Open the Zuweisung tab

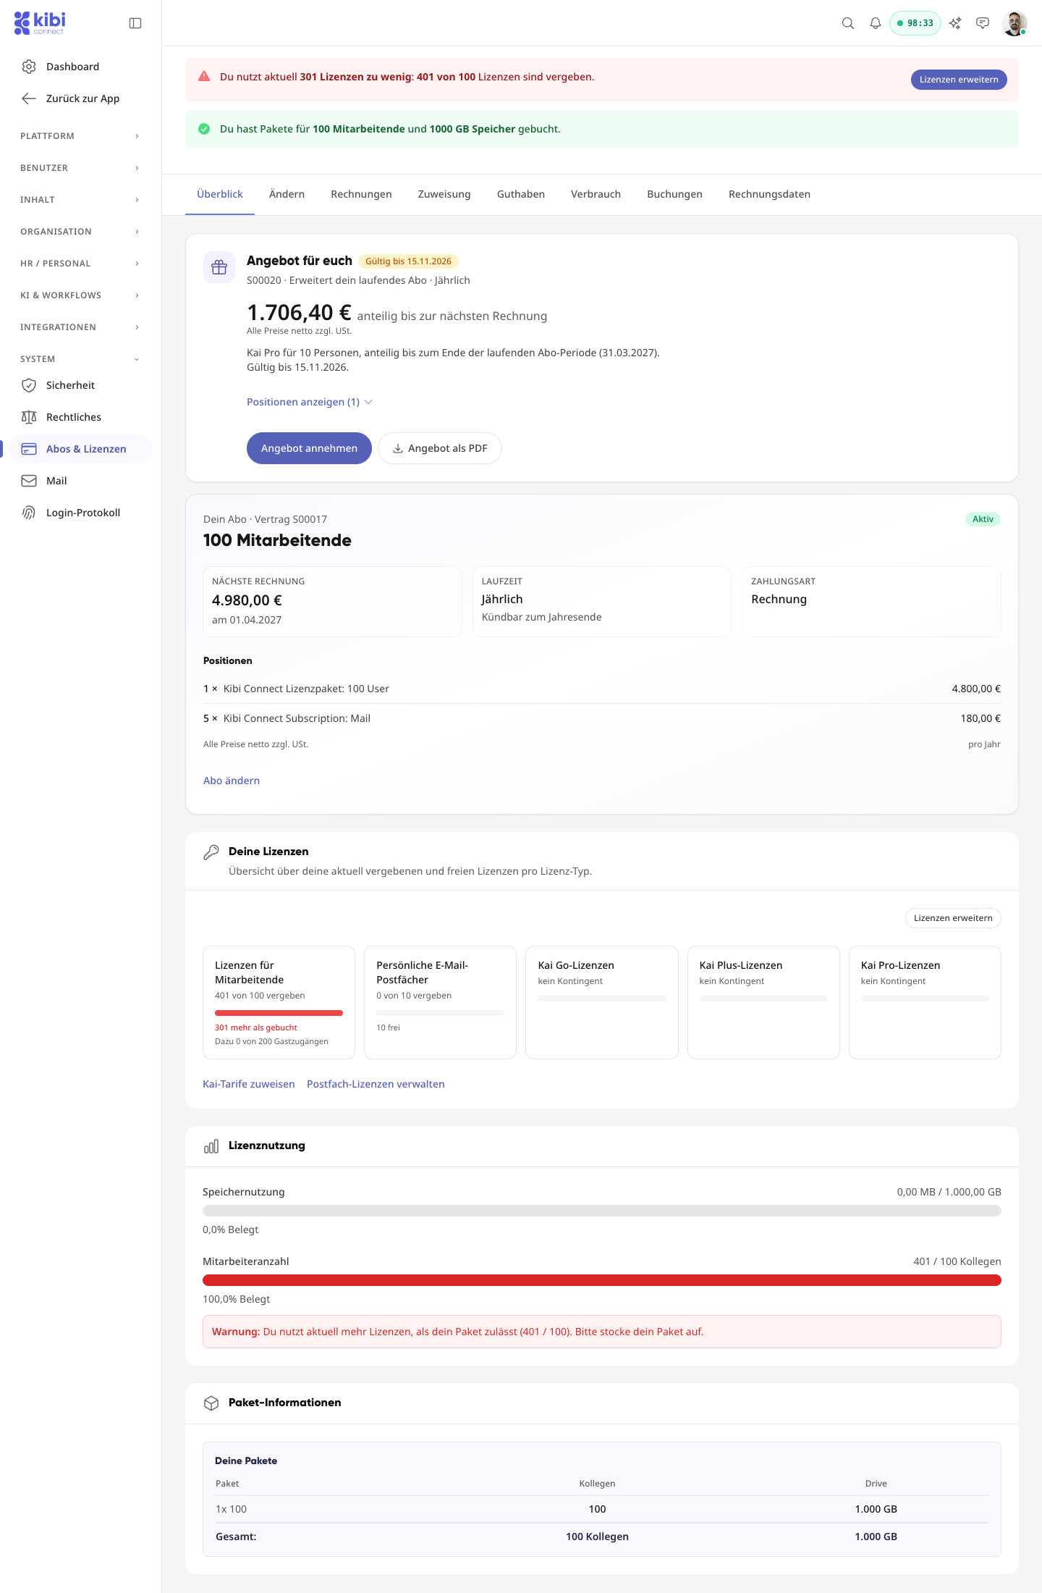click(x=444, y=194)
